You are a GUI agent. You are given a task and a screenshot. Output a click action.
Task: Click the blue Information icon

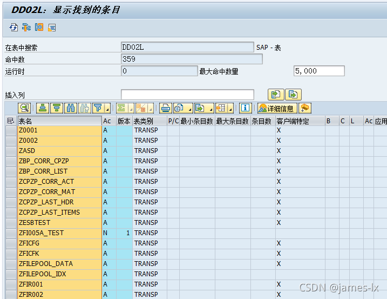[x=245, y=108]
